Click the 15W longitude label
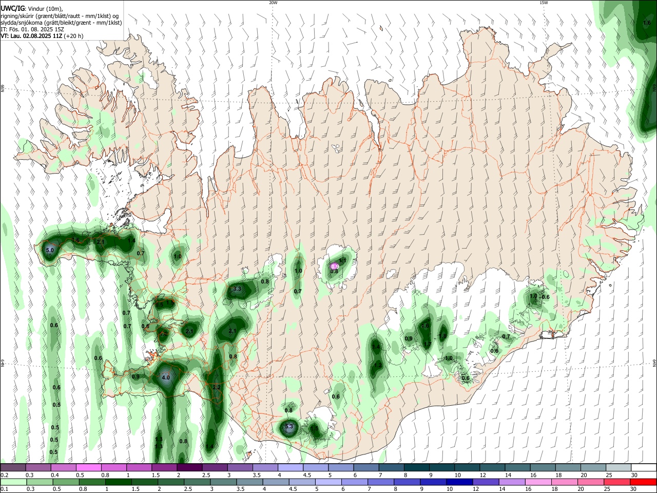 [x=544, y=3]
